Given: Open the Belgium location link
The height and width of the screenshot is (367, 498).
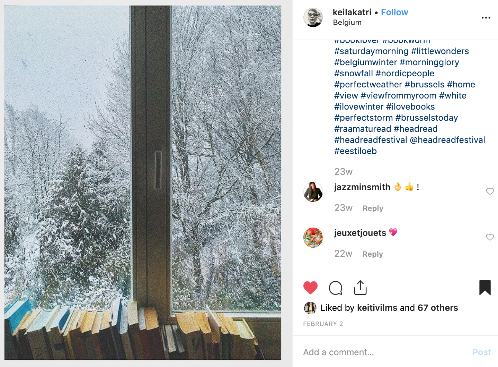Looking at the screenshot, I should (347, 23).
